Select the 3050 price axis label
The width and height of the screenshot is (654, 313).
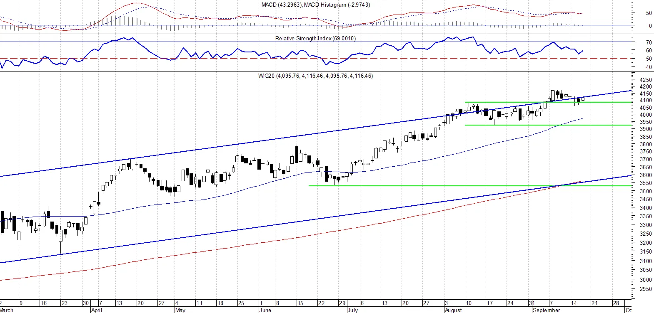pos(646,270)
